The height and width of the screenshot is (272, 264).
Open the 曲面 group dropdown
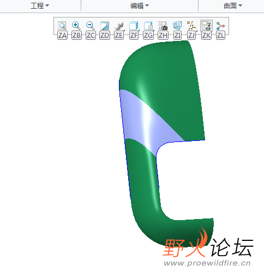233,5
